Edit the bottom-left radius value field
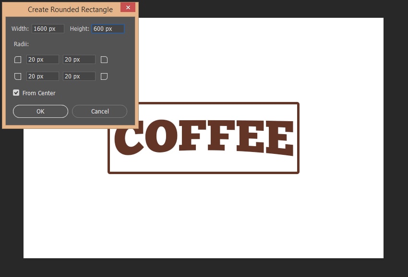Image resolution: width=408 pixels, height=277 pixels. (43, 76)
